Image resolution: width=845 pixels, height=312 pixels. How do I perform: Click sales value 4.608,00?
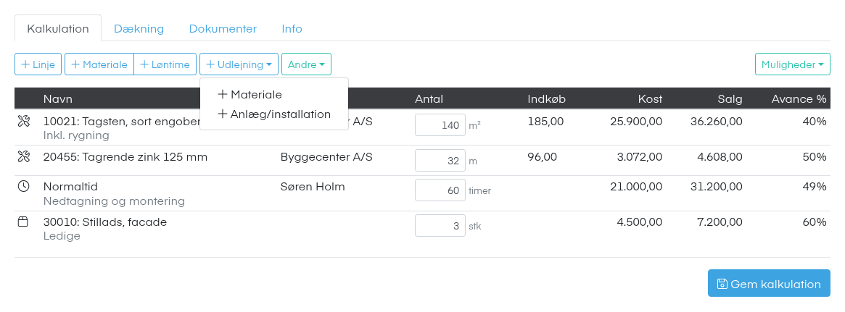click(720, 157)
